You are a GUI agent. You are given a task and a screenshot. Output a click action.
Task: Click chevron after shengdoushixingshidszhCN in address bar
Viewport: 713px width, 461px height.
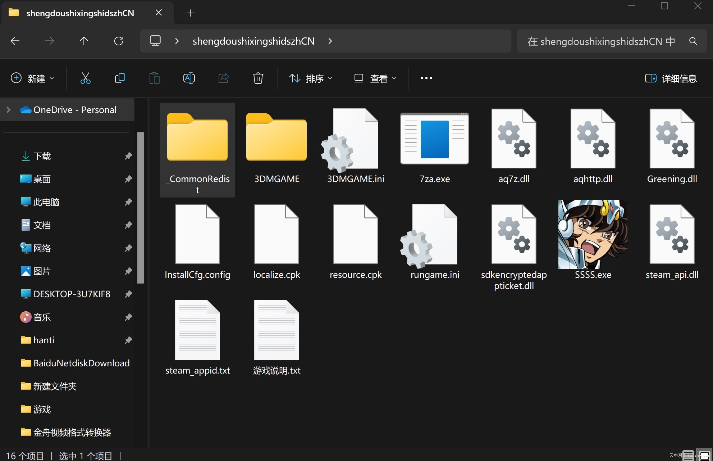tap(330, 41)
